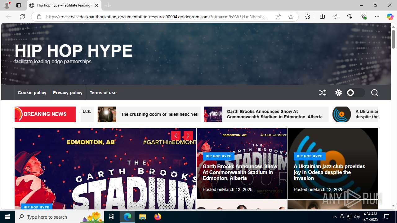Click the Telekinetic Yeti ticker thumbnail

click(x=107, y=114)
